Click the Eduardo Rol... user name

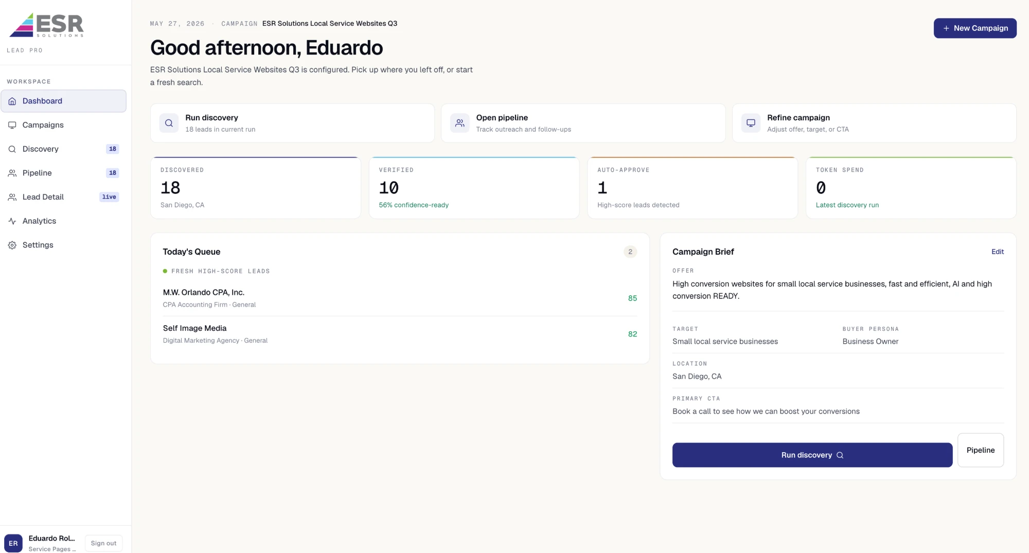[51, 539]
